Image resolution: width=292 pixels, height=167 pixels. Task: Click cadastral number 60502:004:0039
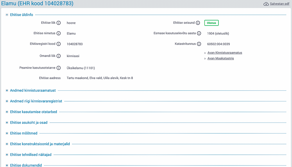(218, 44)
